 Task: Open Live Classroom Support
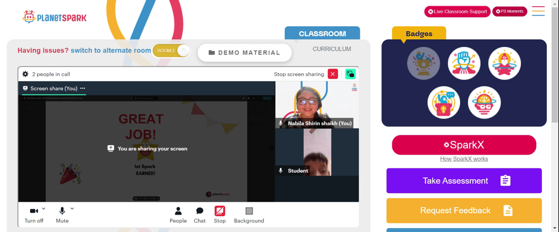pos(457,11)
